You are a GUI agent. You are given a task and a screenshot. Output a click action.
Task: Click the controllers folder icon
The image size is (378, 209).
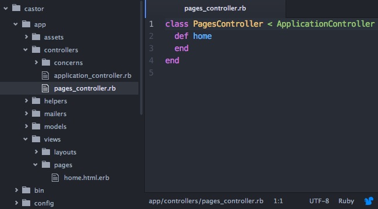tap(36, 49)
